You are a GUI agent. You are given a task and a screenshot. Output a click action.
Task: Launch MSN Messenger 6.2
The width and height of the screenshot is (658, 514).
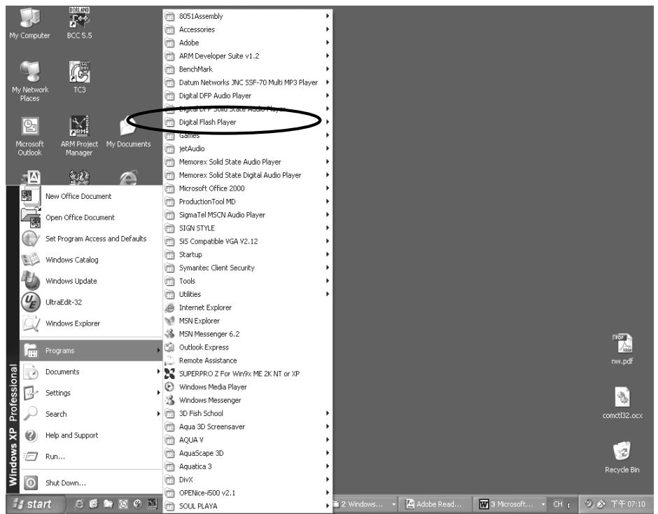248,334
